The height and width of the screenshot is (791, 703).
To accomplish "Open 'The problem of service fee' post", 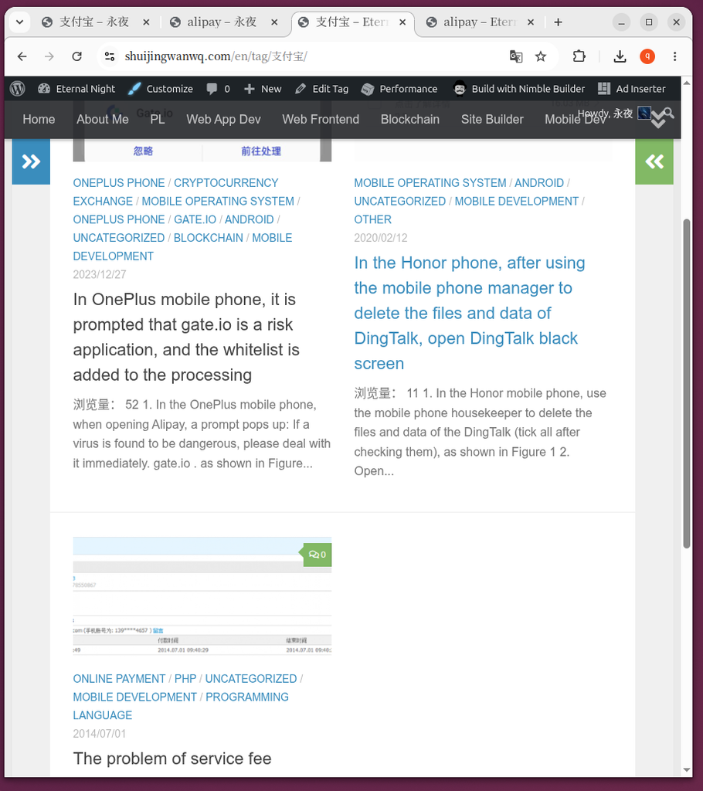I will pos(172,759).
